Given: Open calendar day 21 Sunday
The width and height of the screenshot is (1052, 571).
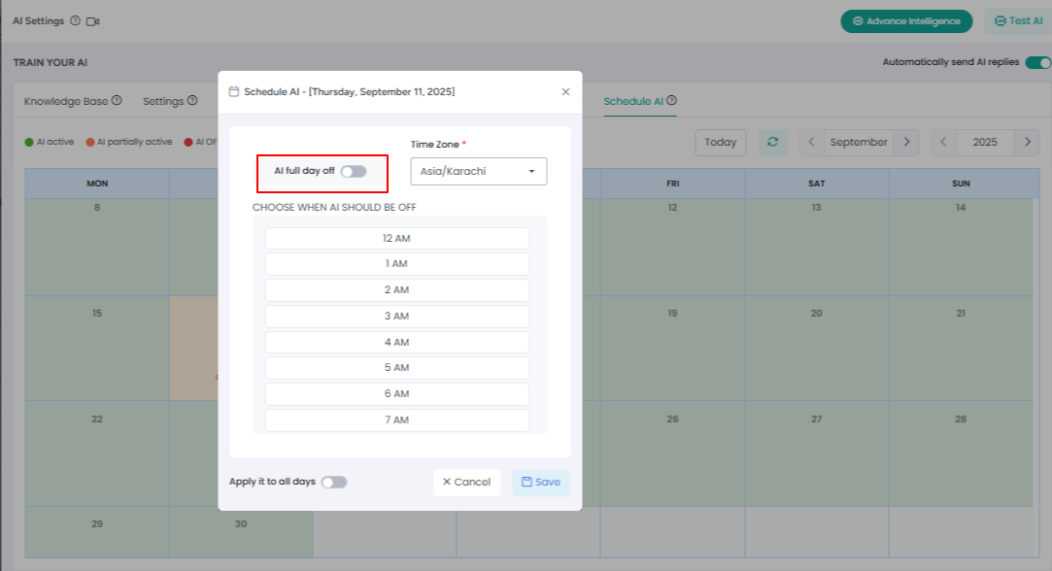Looking at the screenshot, I should point(961,349).
